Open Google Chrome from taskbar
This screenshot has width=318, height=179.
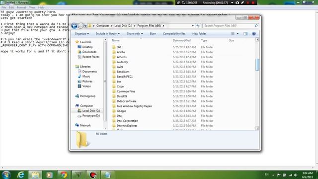tap(64, 175)
